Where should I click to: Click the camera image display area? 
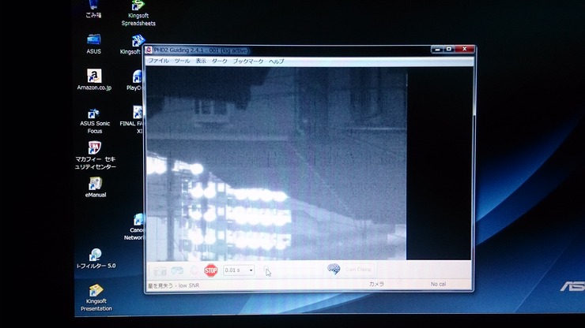click(x=276, y=164)
